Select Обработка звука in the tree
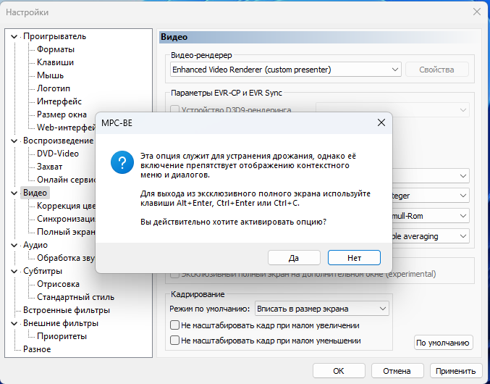The width and height of the screenshot is (490, 384). pyautogui.click(x=66, y=258)
